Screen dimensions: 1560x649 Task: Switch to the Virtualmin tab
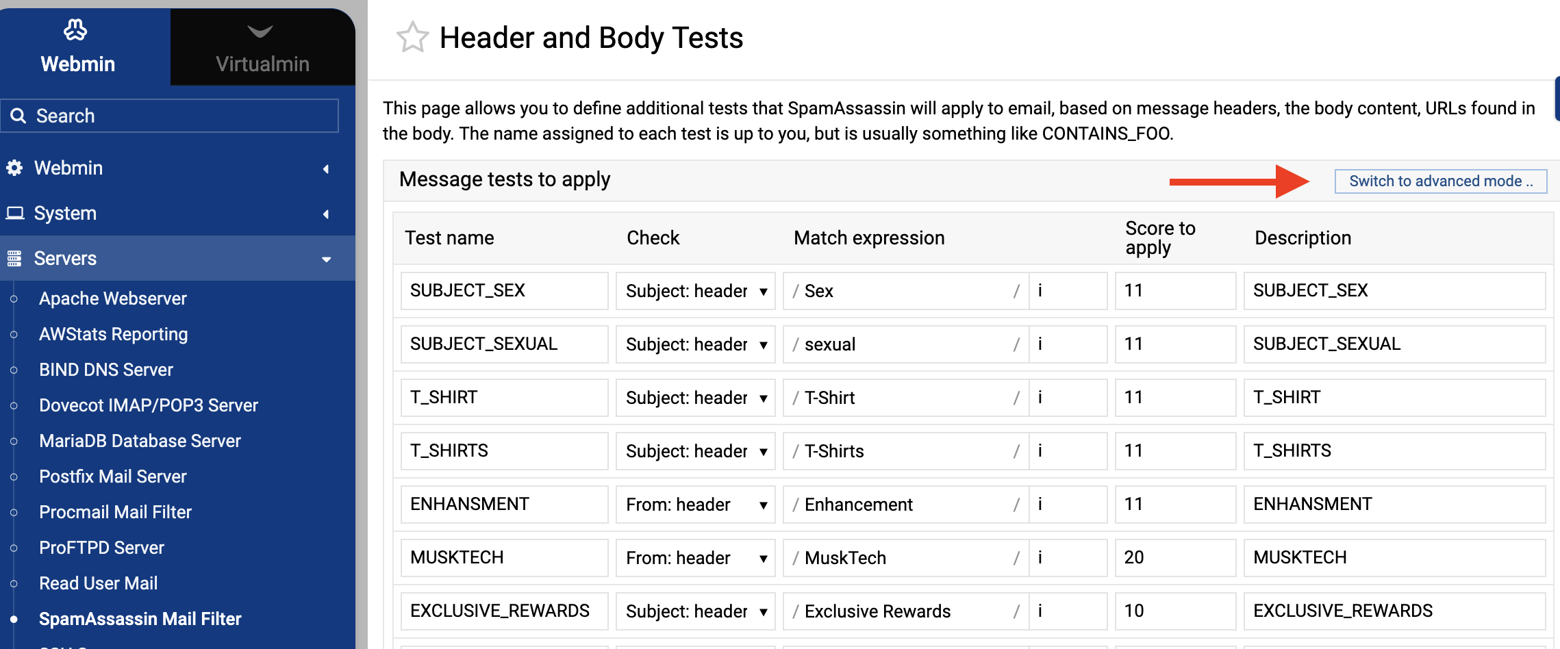point(262,48)
